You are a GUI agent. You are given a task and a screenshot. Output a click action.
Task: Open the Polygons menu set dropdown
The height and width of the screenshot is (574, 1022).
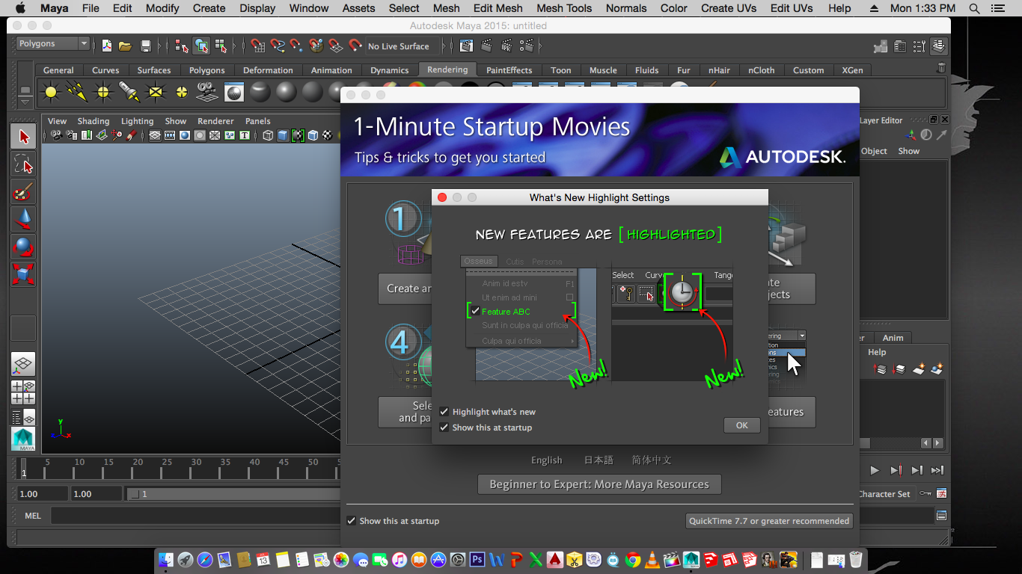[x=52, y=44]
